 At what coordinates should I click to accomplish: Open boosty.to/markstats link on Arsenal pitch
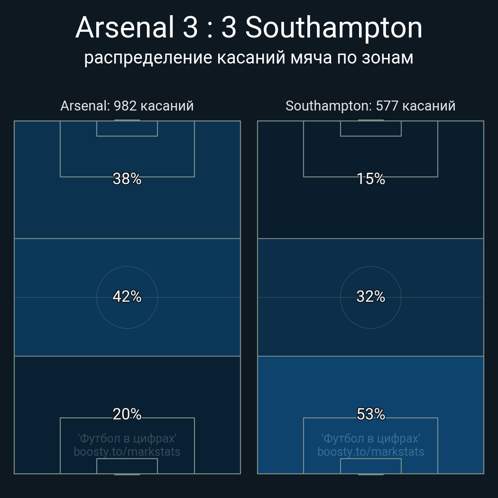(127, 452)
